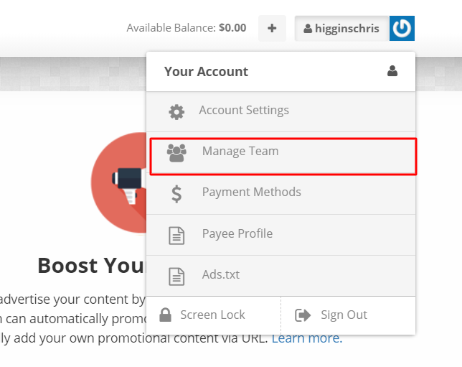Click the gear icon for Account Settings
Screen dimensions: 462x367
pyautogui.click(x=176, y=112)
